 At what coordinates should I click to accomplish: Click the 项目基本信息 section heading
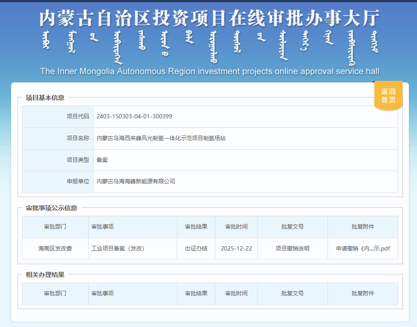point(45,98)
